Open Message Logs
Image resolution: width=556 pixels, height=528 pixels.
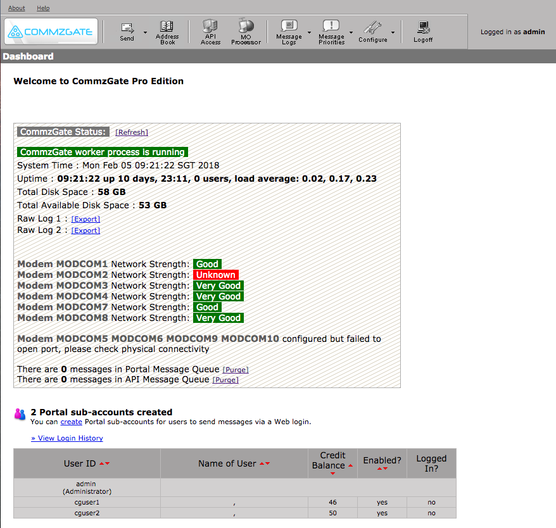(x=289, y=32)
